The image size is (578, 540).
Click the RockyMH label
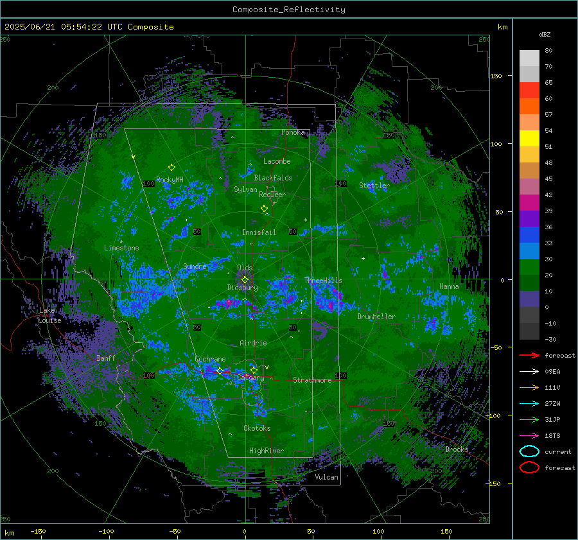click(x=170, y=180)
